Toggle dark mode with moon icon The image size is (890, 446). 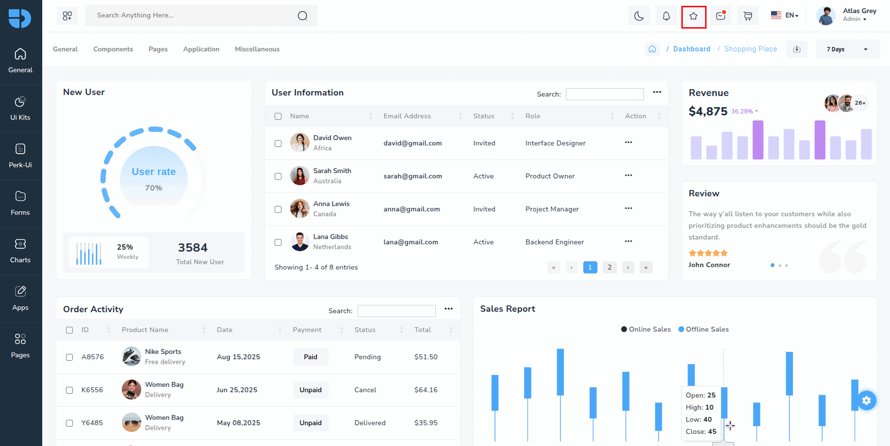click(639, 16)
